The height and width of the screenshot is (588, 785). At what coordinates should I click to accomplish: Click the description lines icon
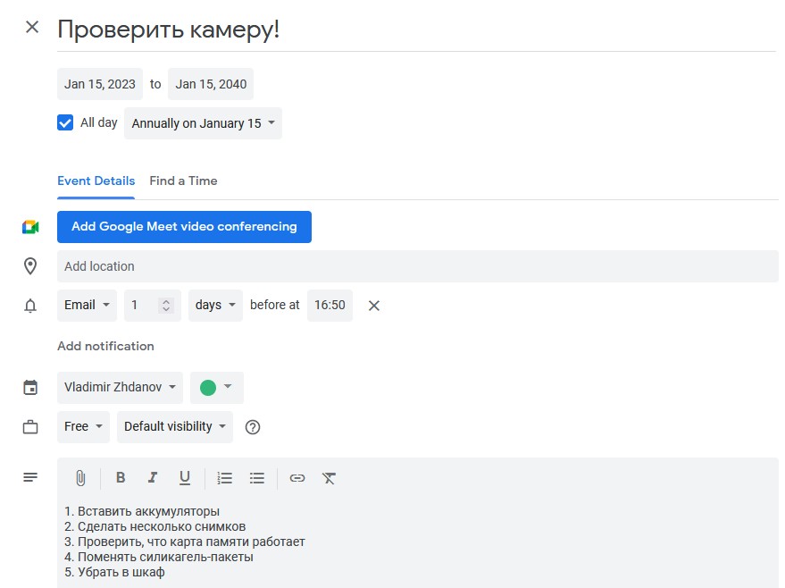click(30, 477)
